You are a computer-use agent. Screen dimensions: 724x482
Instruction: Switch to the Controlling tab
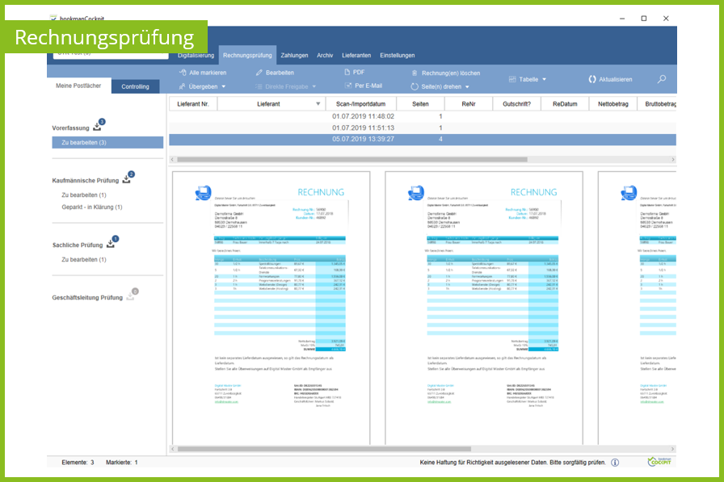click(x=135, y=86)
